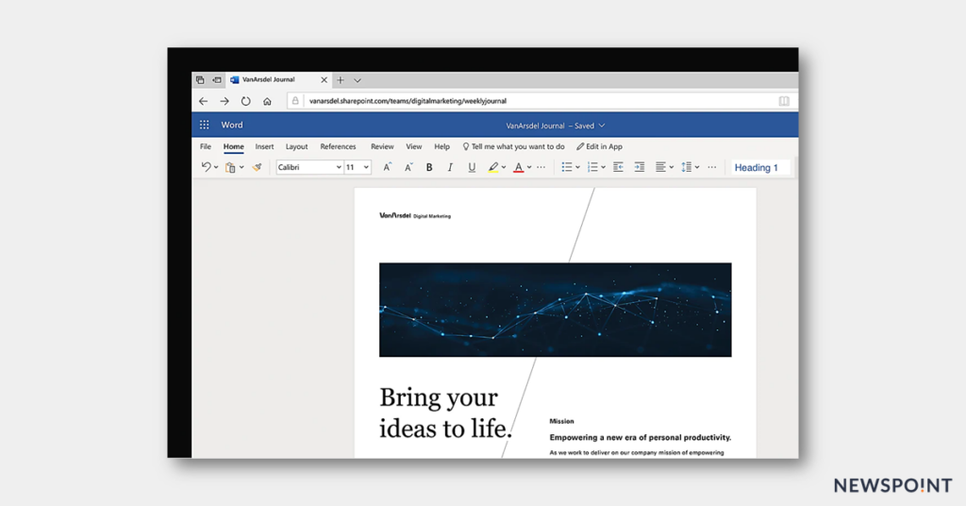This screenshot has height=506, width=966.
Task: Expand the font color dropdown arrow
Action: 529,167
